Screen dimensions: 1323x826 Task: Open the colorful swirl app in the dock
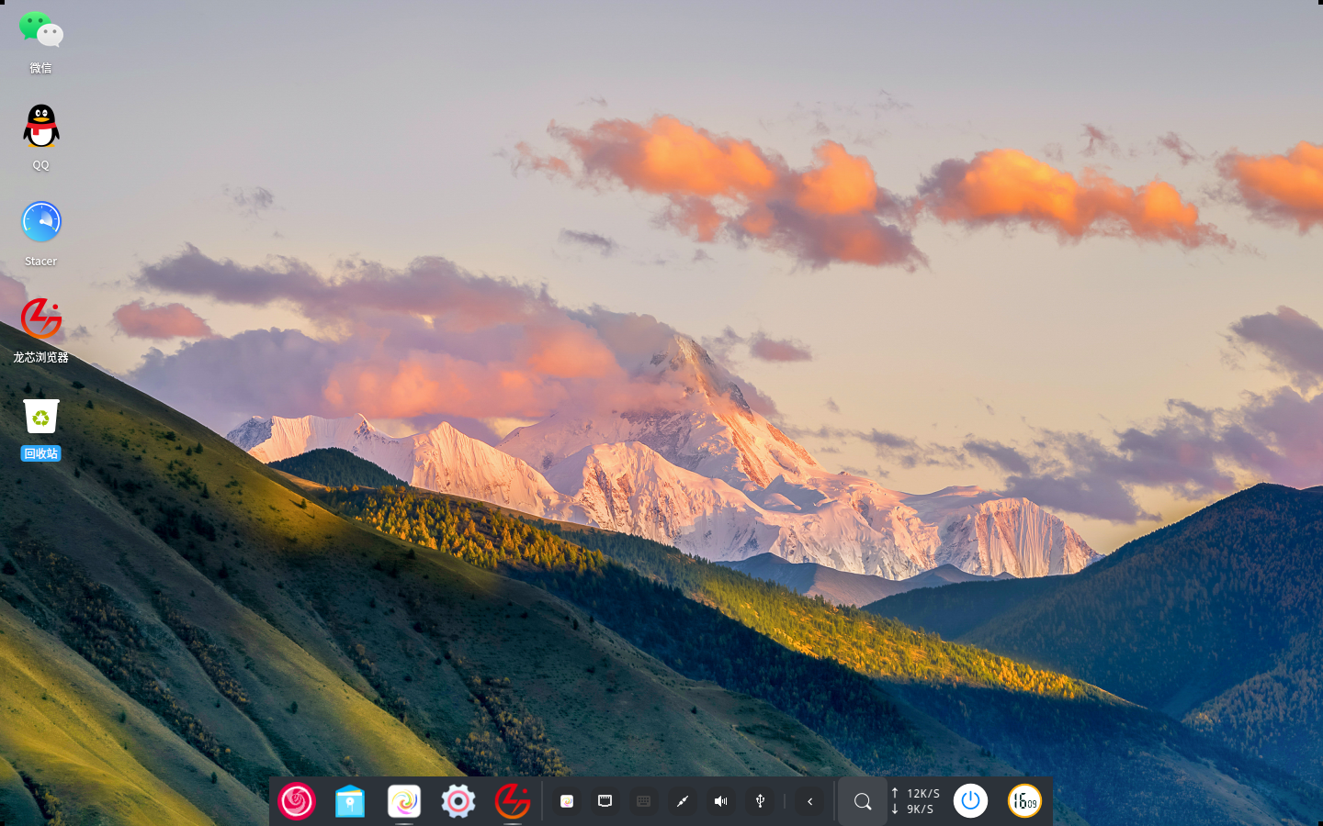coord(404,801)
